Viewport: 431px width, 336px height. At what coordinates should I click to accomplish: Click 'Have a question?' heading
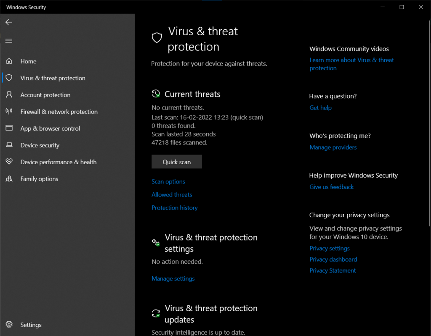333,96
